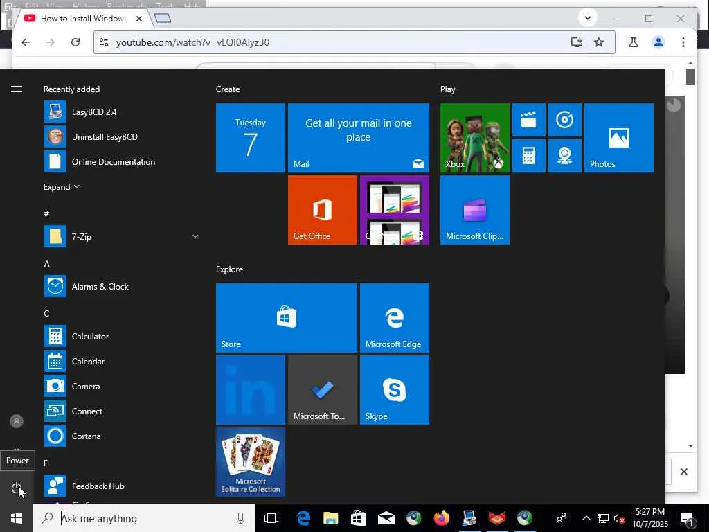Open the webcam Camera small tile
The height and width of the screenshot is (532, 709).
click(x=565, y=156)
